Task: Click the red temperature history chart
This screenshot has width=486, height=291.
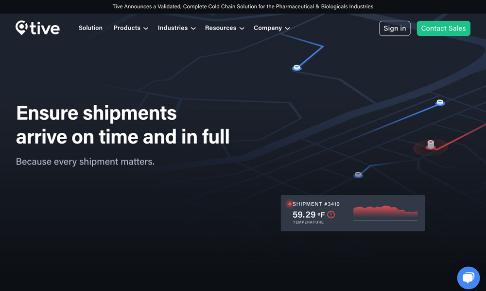Action: pyautogui.click(x=385, y=211)
